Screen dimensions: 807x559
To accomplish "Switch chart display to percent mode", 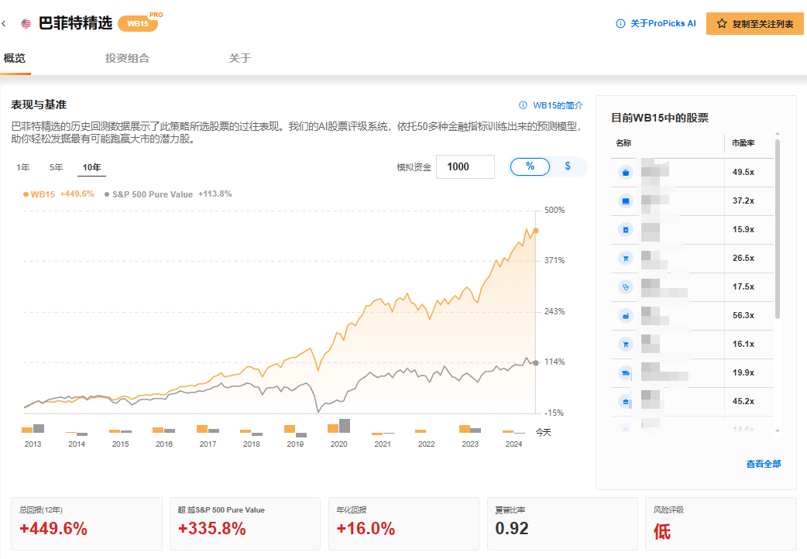I will point(530,166).
